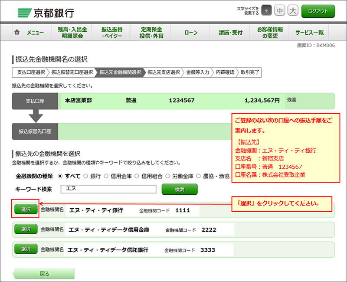The height and width of the screenshot is (282, 347).
Task: Click the 取引完了 step
Action: point(249,72)
